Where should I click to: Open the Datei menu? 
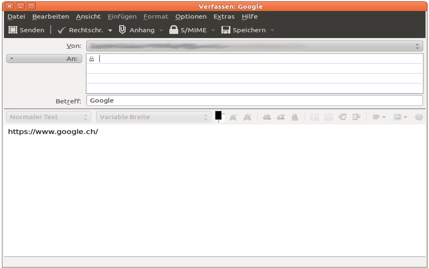click(16, 16)
